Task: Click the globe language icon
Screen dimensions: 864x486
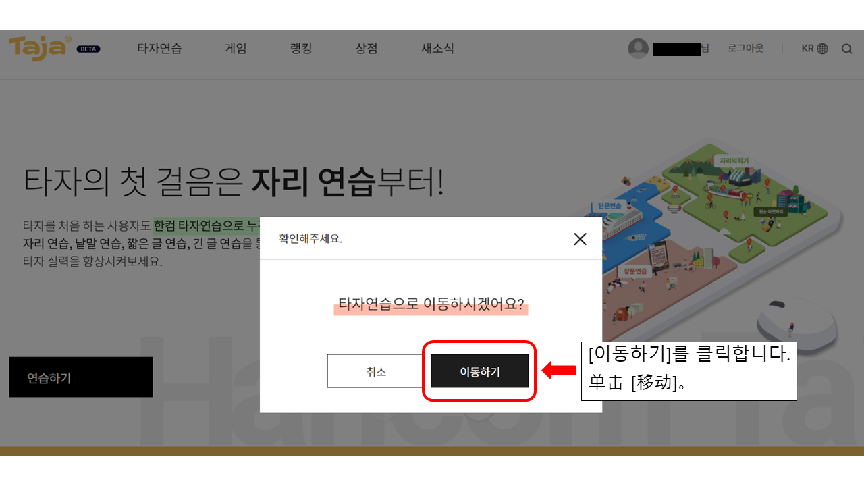Action: [x=822, y=49]
